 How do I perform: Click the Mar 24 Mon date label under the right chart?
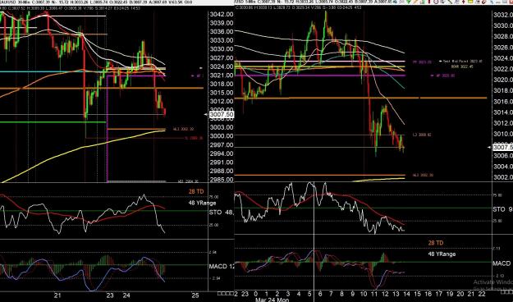(272, 300)
